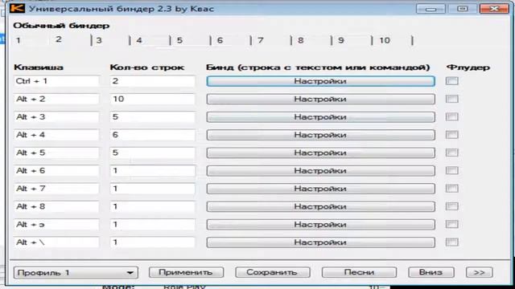Open Настройки for the Alt + 6 bind

click(320, 171)
